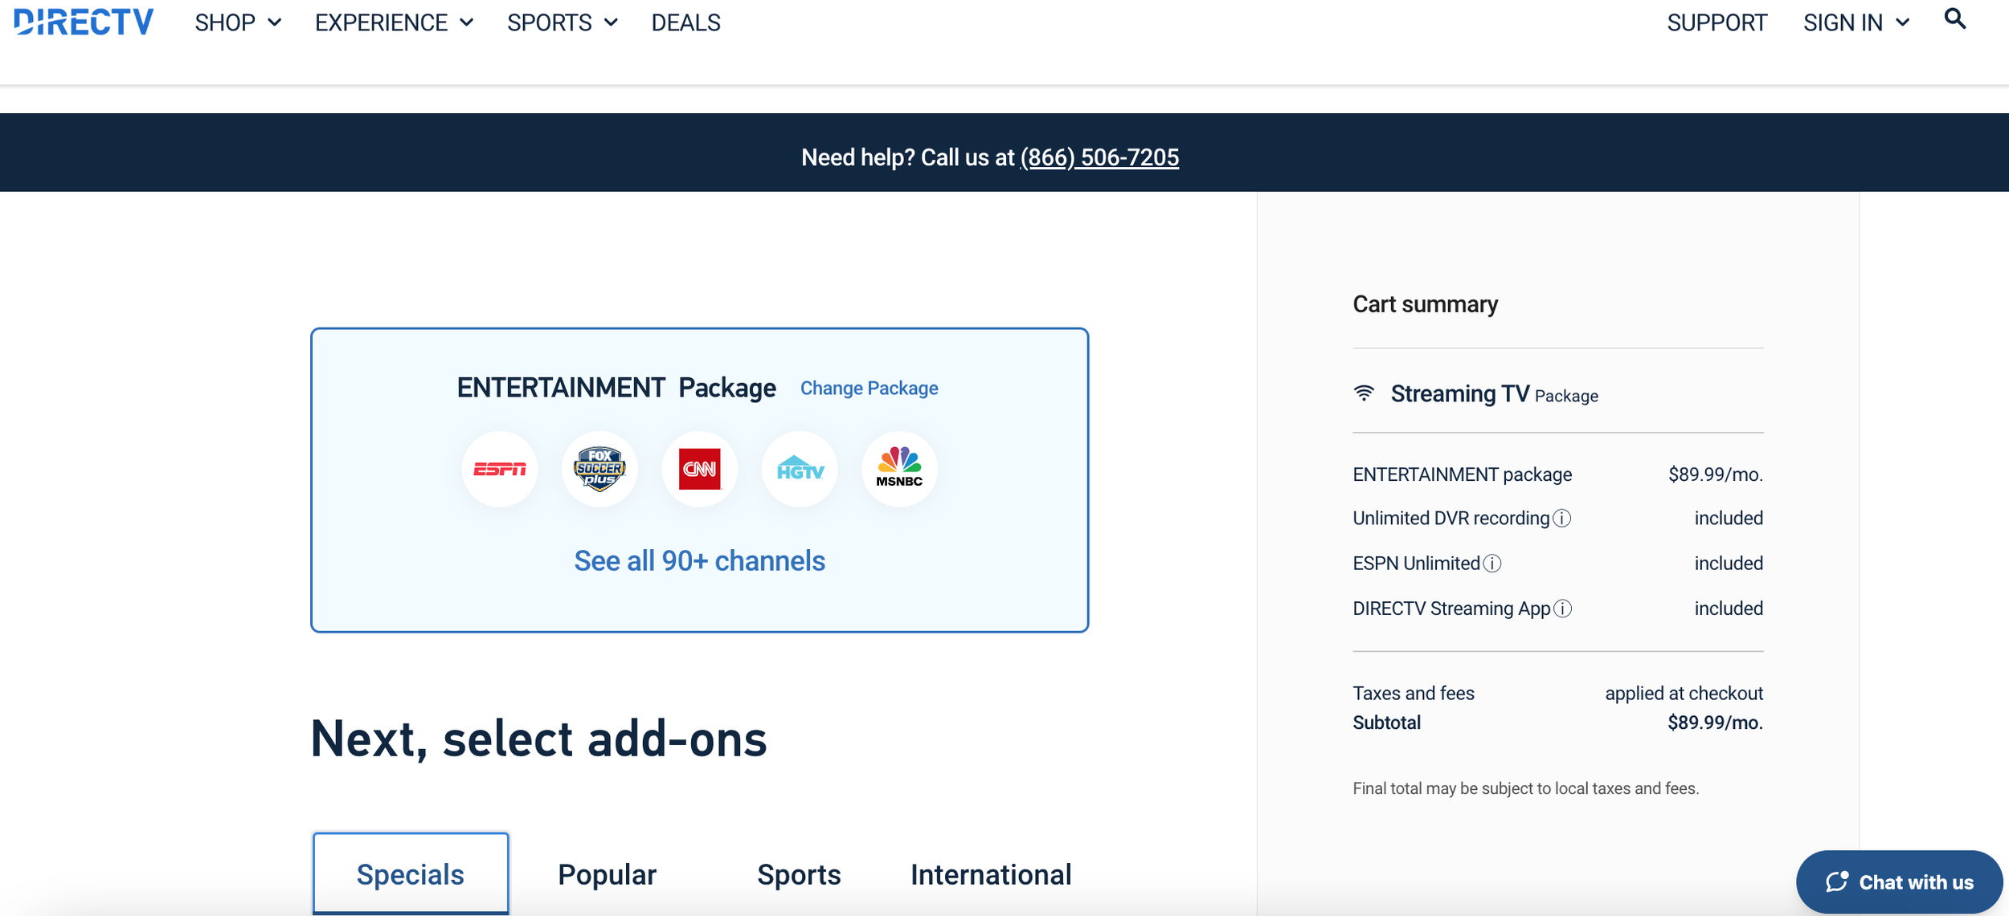Image resolution: width=2009 pixels, height=916 pixels.
Task: Click the ESPN channel logo
Action: [x=499, y=469]
